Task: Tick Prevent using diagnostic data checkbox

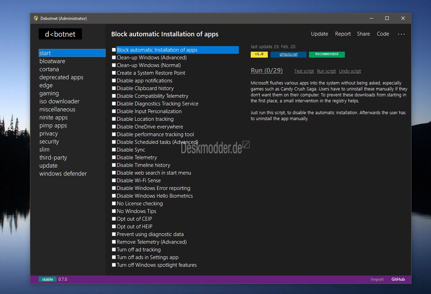Action: click(x=114, y=234)
